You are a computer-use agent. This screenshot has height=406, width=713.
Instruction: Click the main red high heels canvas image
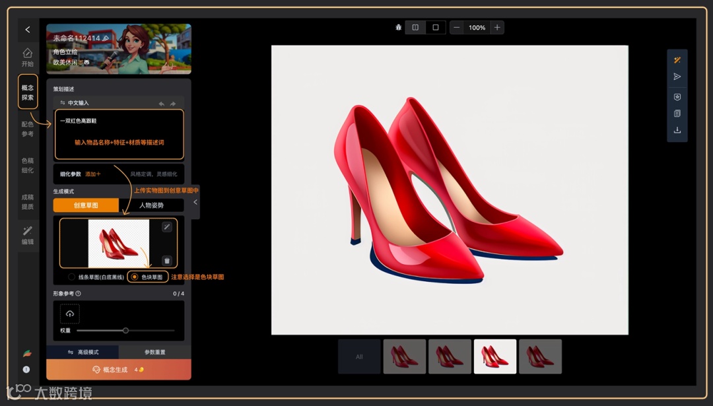pyautogui.click(x=450, y=190)
